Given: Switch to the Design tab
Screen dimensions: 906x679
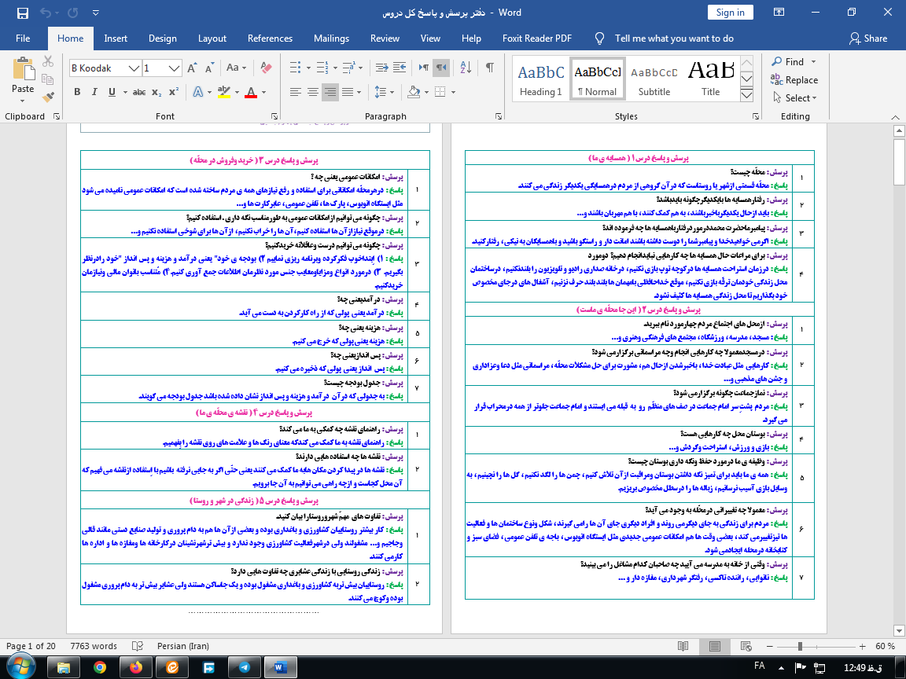Looking at the screenshot, I should tap(162, 38).
